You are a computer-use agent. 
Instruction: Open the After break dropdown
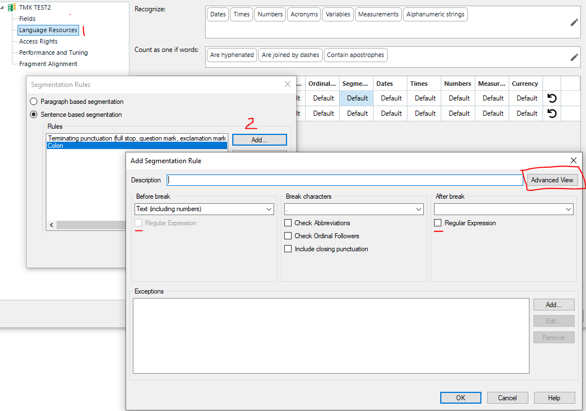[x=503, y=209]
